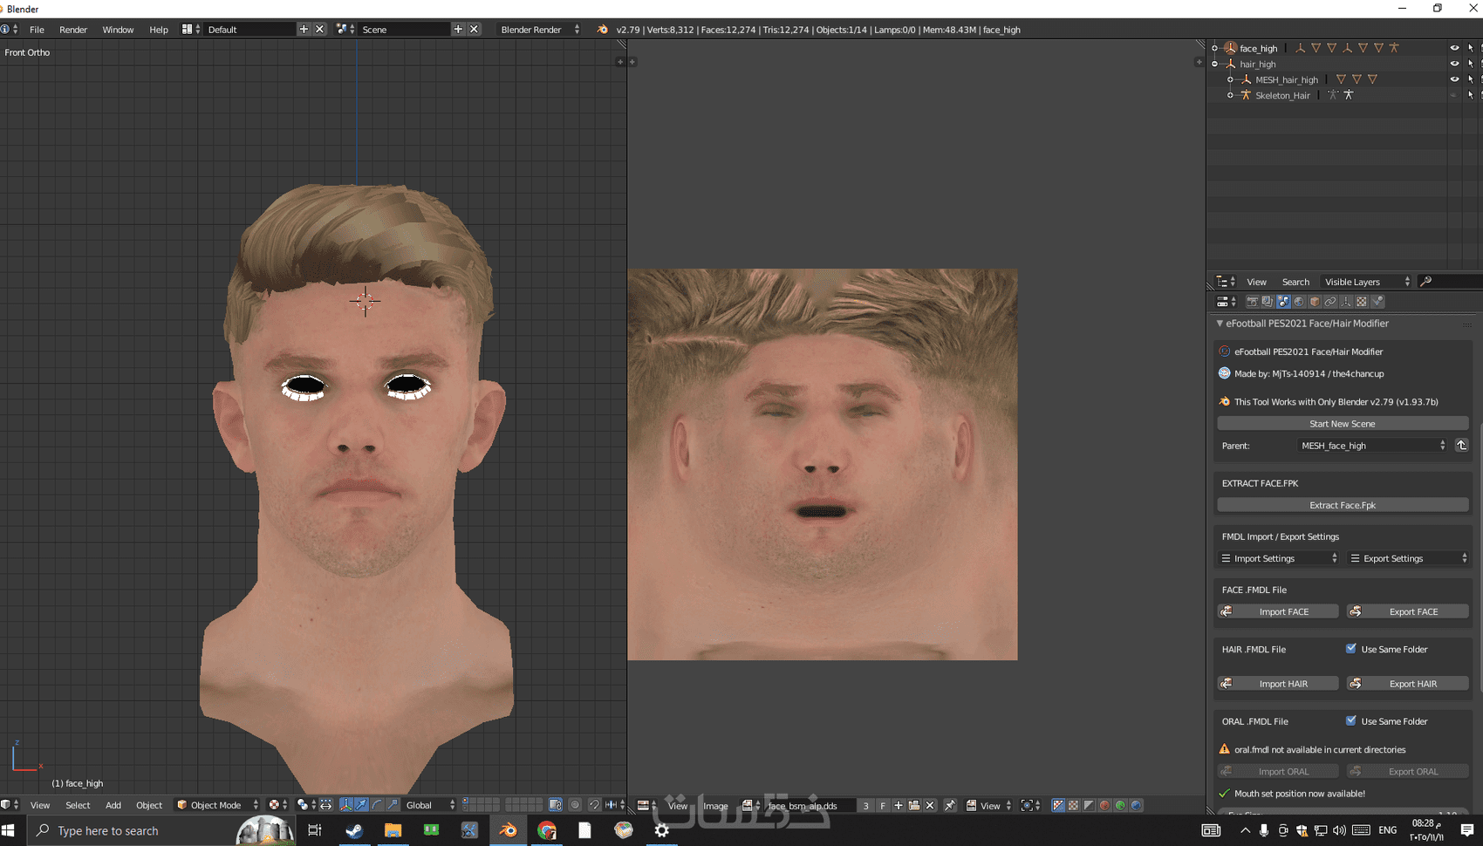Toggle Use Same Folder checkbox for ORAL
This screenshot has height=846, width=1483.
(x=1351, y=721)
